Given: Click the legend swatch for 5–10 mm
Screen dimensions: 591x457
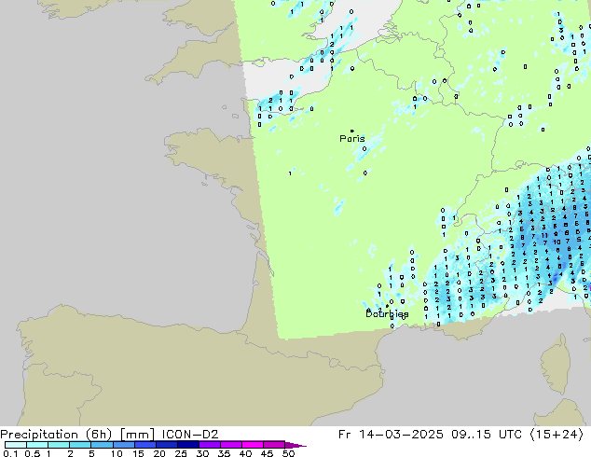Looking at the screenshot, I should (102, 445).
